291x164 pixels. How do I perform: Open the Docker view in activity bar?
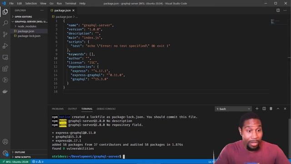pos(5,91)
